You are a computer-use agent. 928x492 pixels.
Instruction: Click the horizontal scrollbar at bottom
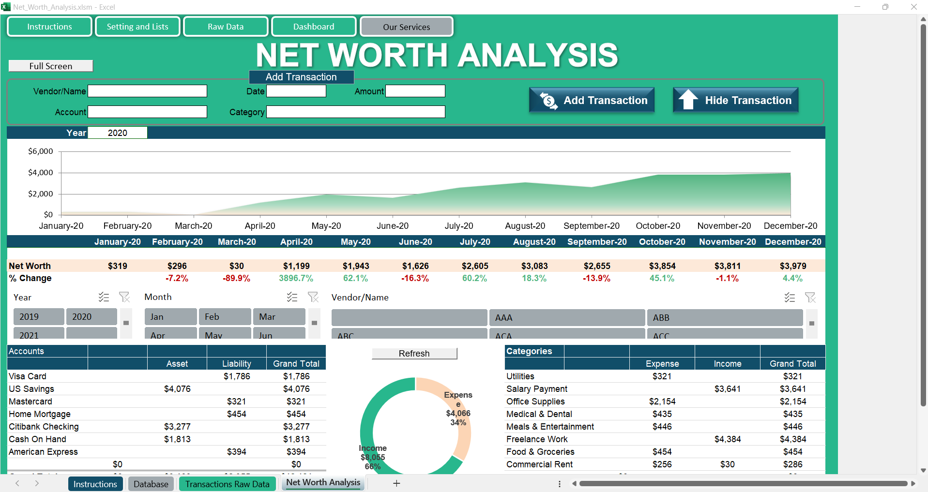coord(743,483)
